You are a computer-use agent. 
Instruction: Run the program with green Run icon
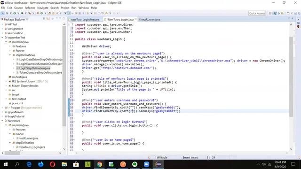click(x=15, y=13)
